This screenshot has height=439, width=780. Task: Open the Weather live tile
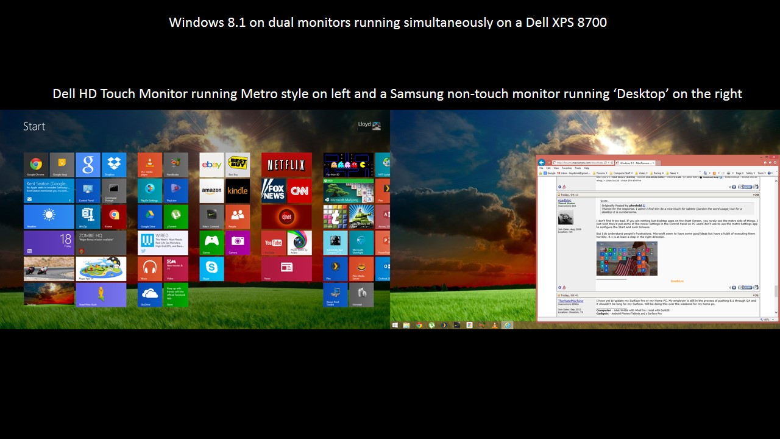point(49,217)
